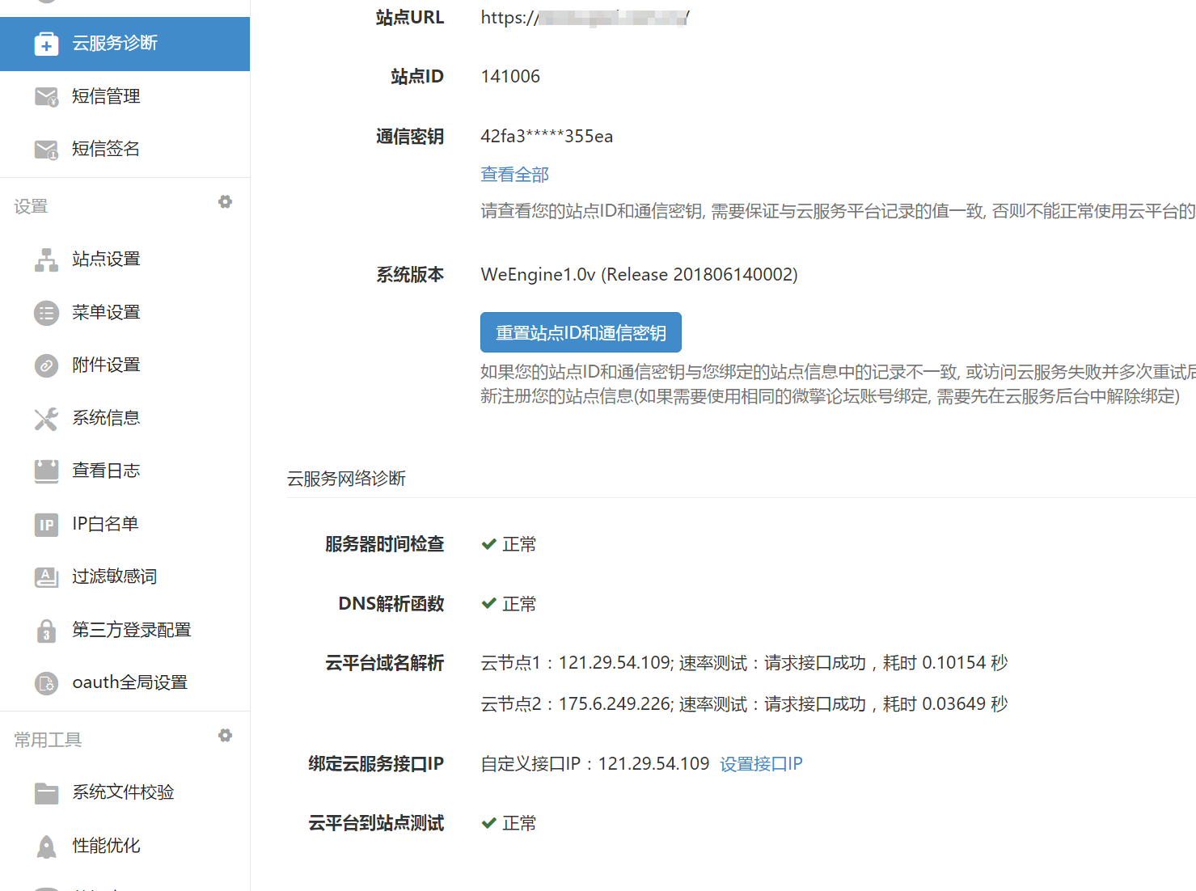Click the 云服务诊断 medical kit icon
The height and width of the screenshot is (891, 1196).
pyautogui.click(x=46, y=44)
